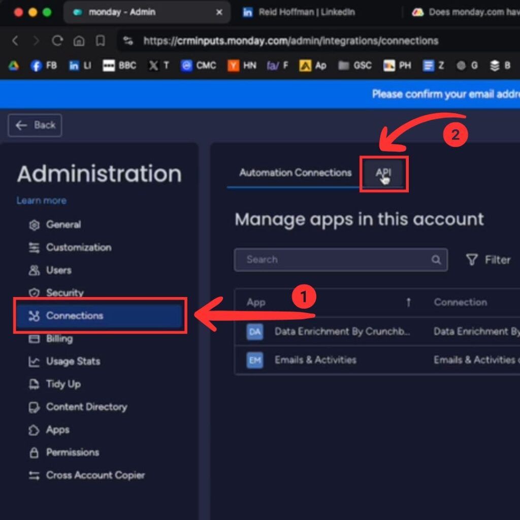Open the X T bookmark
The image size is (520, 520).
159,66
